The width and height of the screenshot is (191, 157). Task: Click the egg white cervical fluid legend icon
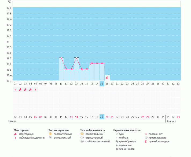pos(117,149)
